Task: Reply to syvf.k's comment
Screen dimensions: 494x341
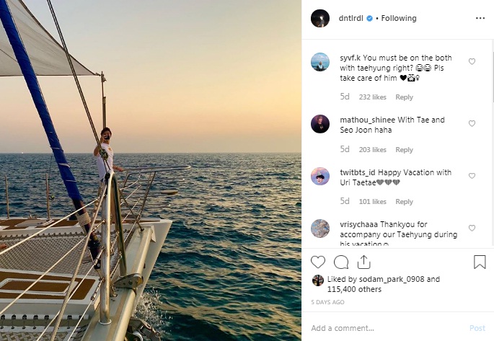Action: click(x=404, y=97)
